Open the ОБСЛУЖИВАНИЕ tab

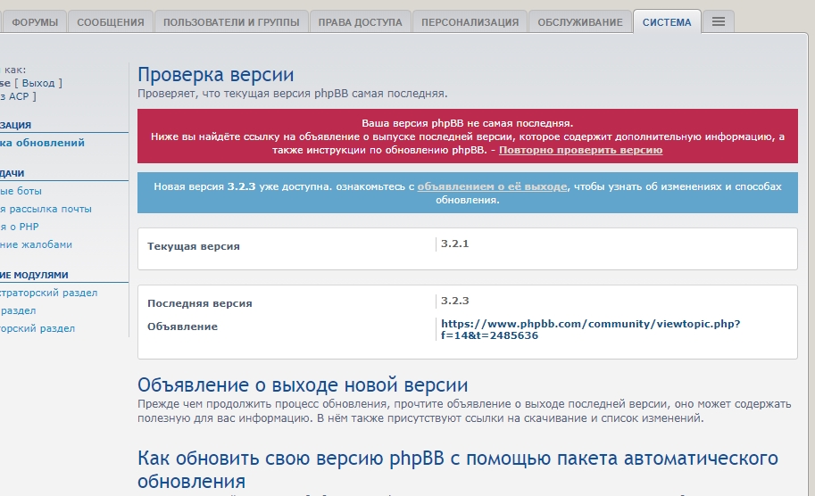pos(580,22)
